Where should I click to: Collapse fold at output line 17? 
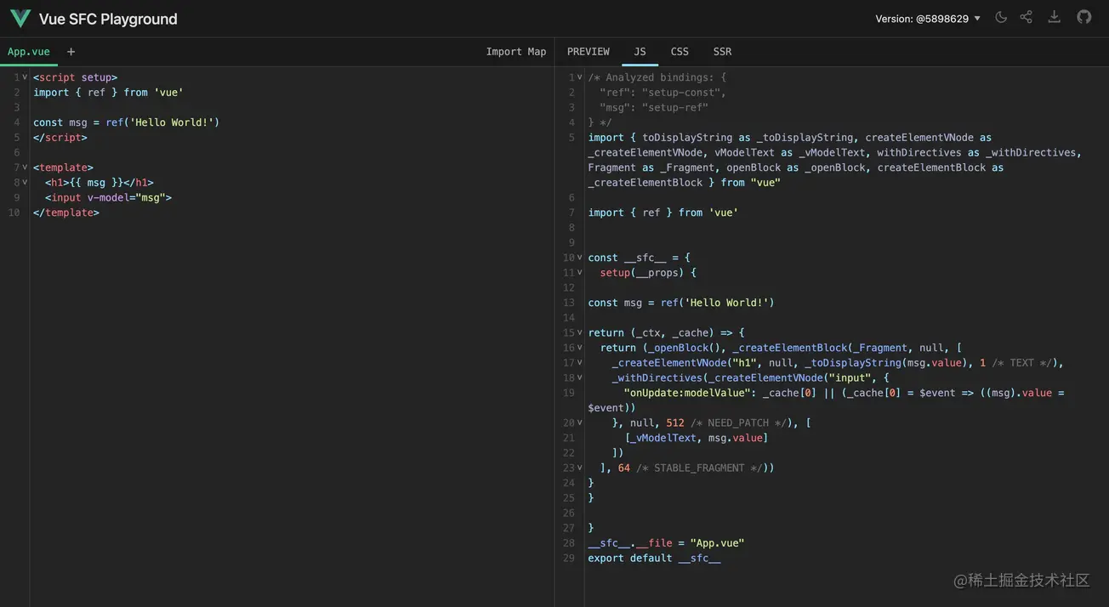coord(580,363)
